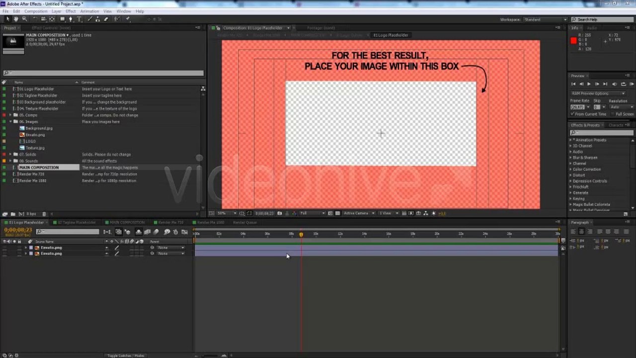
Task: Expand the first Envato.png layer properties
Action: click(26, 248)
